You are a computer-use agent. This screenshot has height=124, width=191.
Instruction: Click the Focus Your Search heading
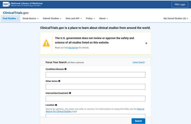pos(56,62)
